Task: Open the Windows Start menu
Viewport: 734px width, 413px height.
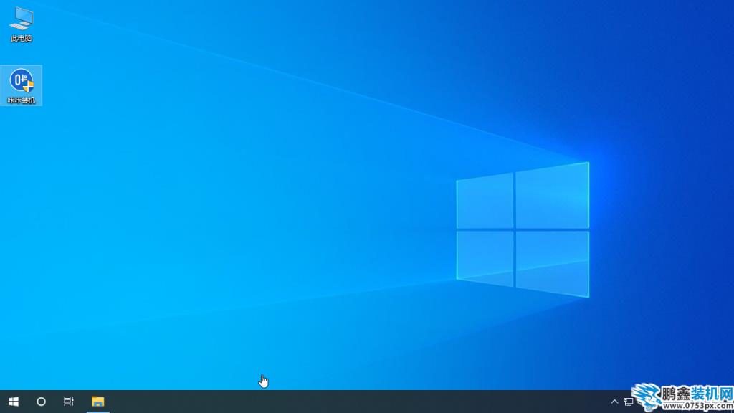Action: [14, 402]
